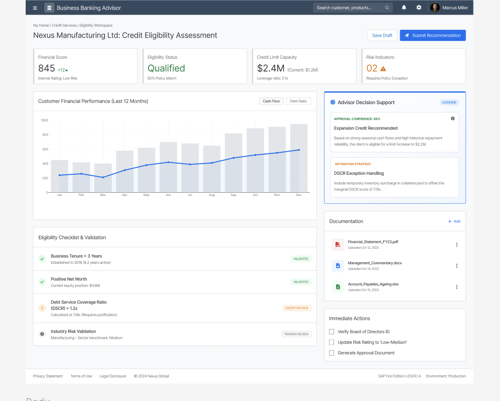Image resolution: width=500 pixels, height=401 pixels.
Task: Click Save Draft button
Action: [382, 35]
